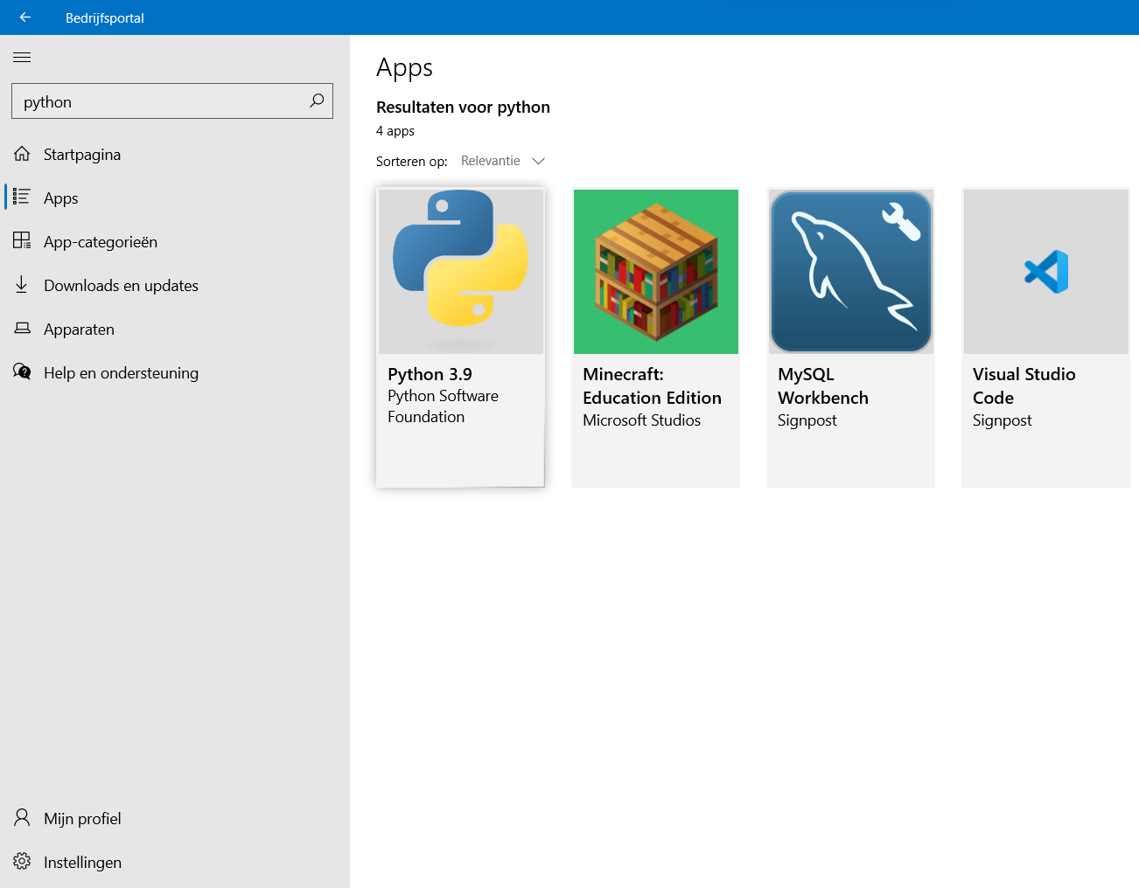This screenshot has height=888, width=1139.
Task: Click MySQL Workbench title
Action: (822, 385)
